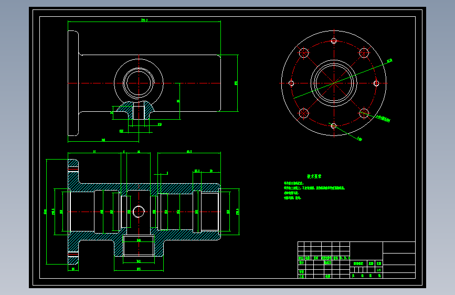Click the small port circle in section view
The width and height of the screenshot is (455, 295).
click(x=139, y=212)
